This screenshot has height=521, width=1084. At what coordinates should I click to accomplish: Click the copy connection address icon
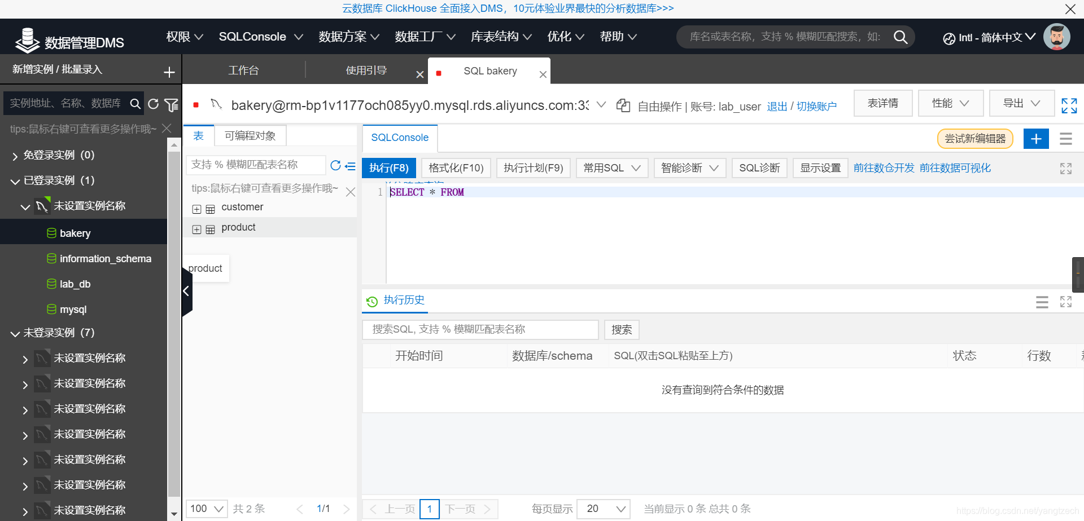point(623,105)
